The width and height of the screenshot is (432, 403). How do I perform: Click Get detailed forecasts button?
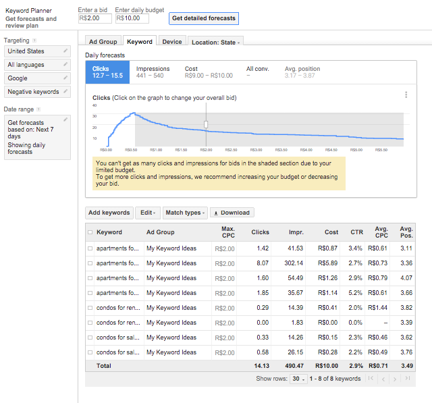tap(204, 18)
